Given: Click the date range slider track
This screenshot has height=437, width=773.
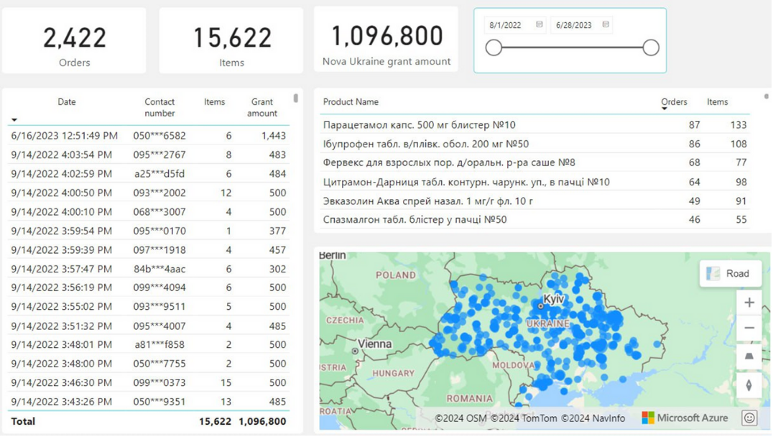Looking at the screenshot, I should (572, 48).
